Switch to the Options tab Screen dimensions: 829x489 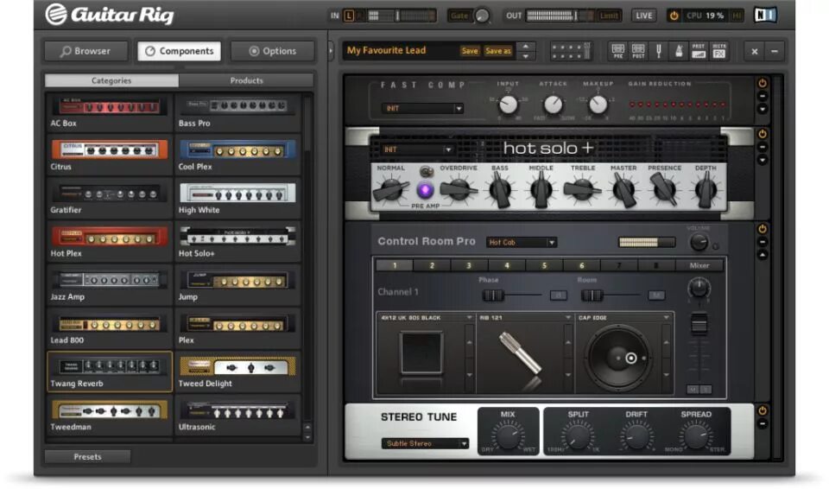pos(272,51)
